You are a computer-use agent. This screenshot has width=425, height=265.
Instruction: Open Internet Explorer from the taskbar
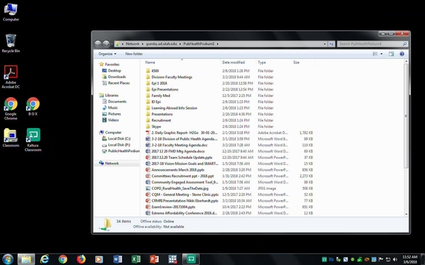click(44, 259)
